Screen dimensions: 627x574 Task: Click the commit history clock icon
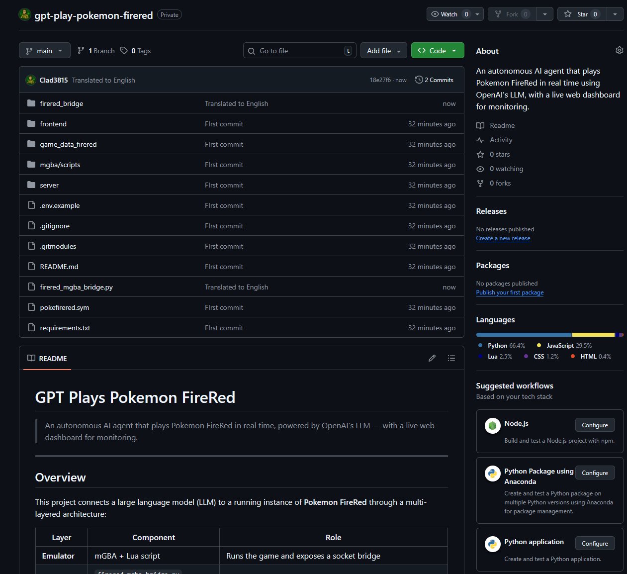point(419,80)
